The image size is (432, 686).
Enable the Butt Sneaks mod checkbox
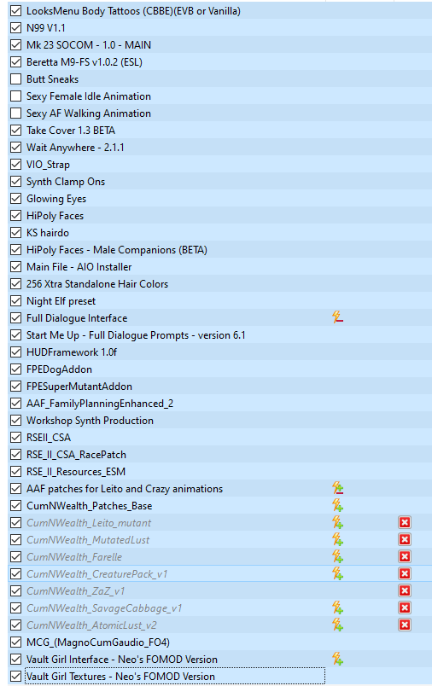click(x=15, y=79)
